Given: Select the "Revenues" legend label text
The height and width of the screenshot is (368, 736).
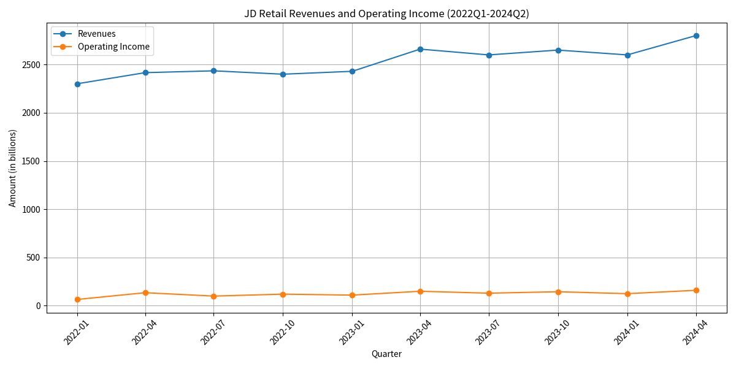Looking at the screenshot, I should [97, 34].
